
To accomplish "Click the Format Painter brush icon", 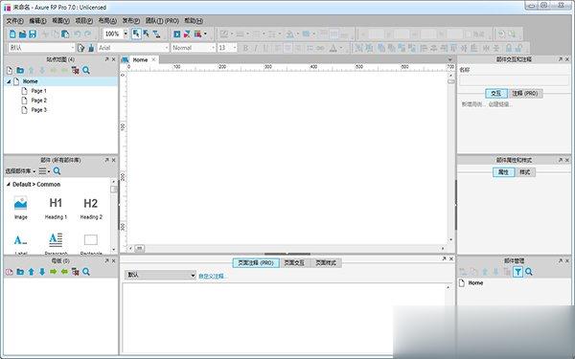I will [91, 48].
